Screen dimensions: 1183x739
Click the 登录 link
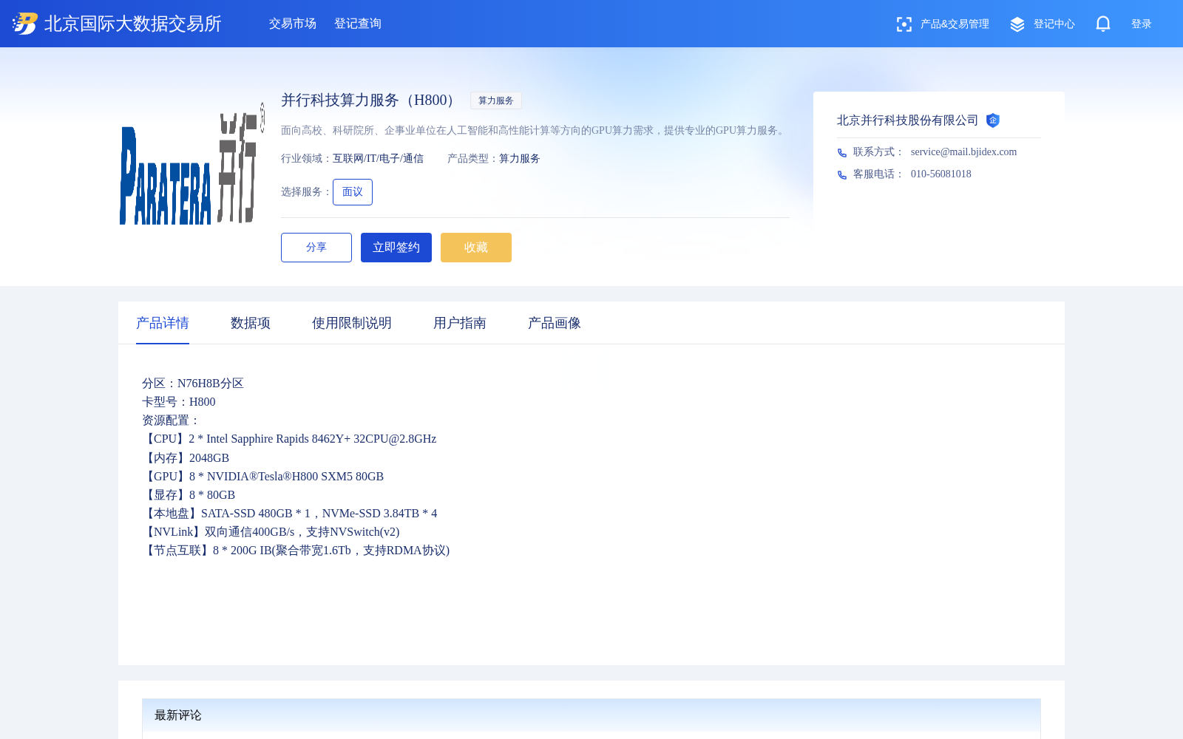coord(1142,24)
